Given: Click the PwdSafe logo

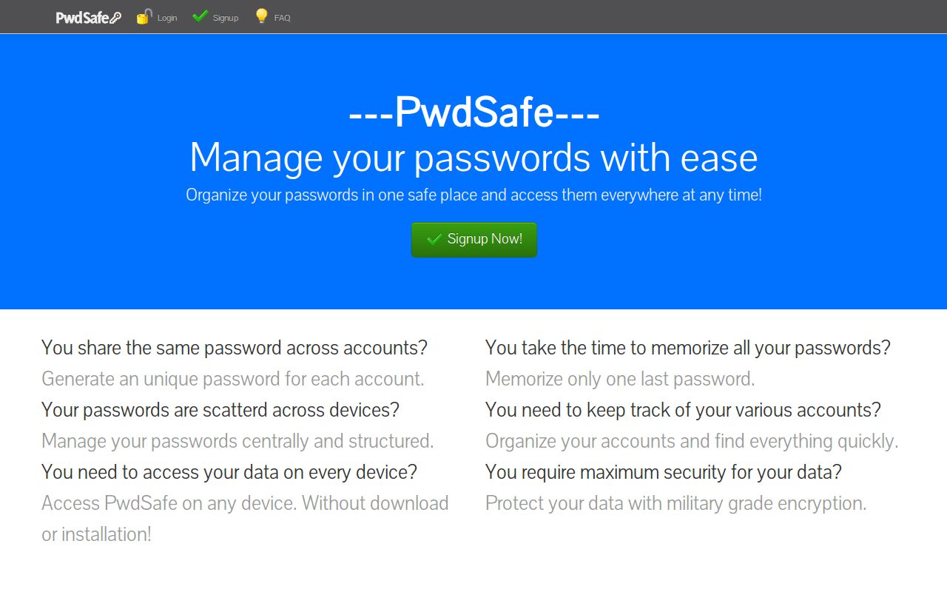Looking at the screenshot, I should tap(87, 16).
